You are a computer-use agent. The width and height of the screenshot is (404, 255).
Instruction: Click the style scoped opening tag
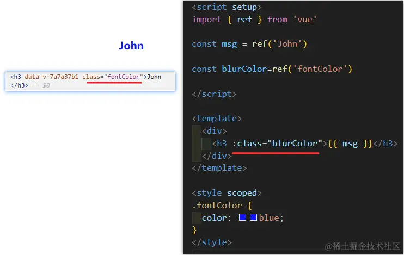click(227, 193)
